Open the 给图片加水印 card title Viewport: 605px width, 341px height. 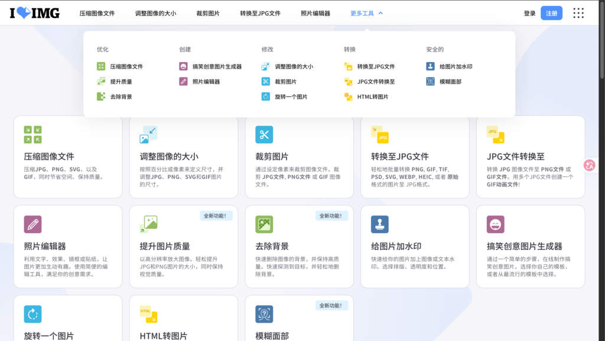[396, 246]
